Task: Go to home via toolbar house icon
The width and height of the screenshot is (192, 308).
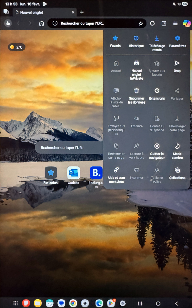Action: tap(42, 23)
